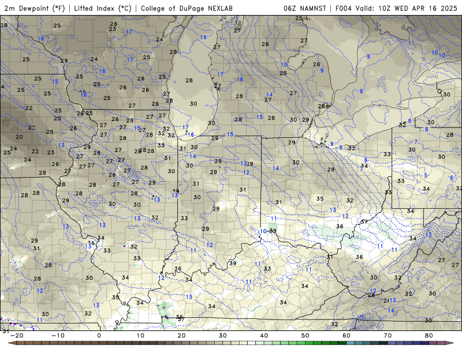Click the "20" label on the bottom color scale

point(181,336)
